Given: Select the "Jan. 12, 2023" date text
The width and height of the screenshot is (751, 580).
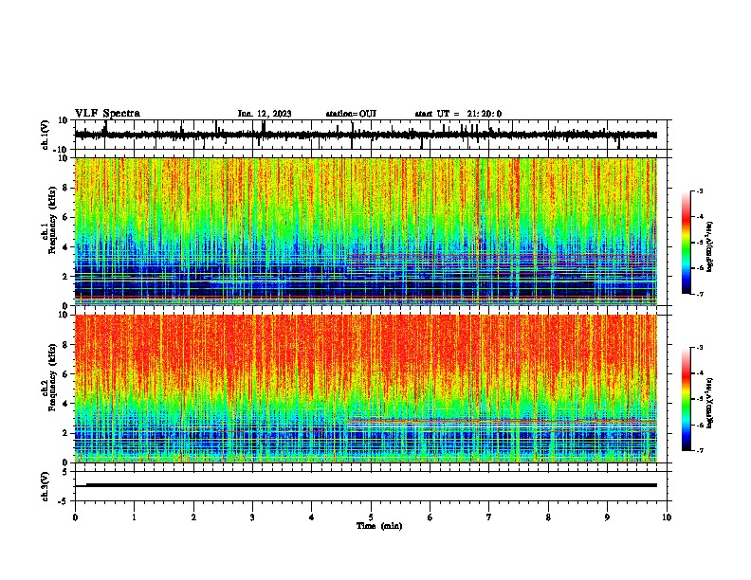Looking at the screenshot, I should (x=265, y=114).
